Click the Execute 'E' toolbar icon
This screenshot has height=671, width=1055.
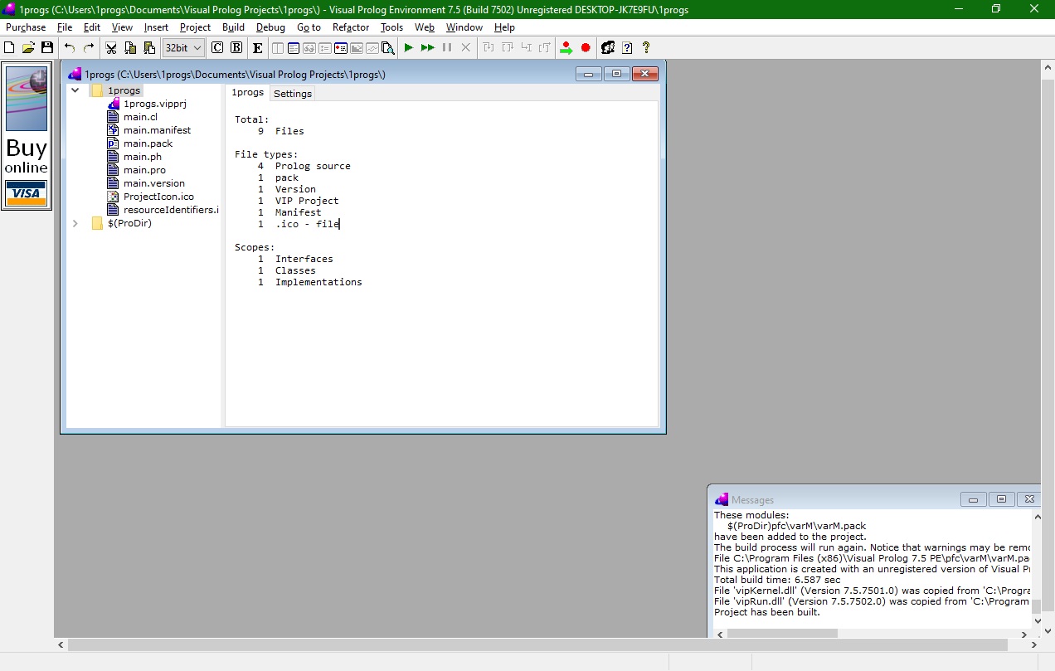(258, 48)
